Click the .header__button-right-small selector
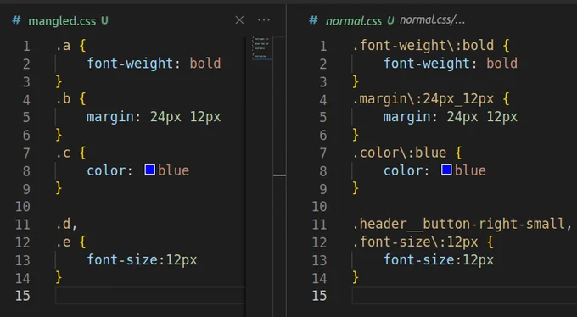This screenshot has width=577, height=317. click(x=462, y=224)
